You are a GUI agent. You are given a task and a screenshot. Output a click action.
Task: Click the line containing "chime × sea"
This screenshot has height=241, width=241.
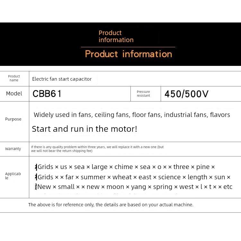pyautogui.click(x=126, y=167)
